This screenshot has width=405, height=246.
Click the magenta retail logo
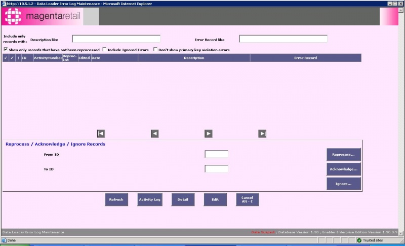pyautogui.click(x=43, y=16)
